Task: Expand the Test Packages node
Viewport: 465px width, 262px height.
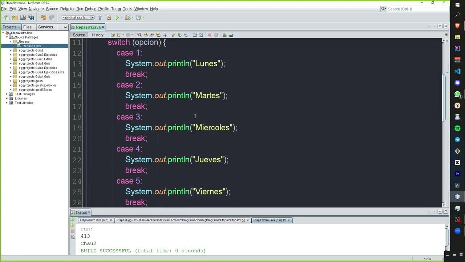Action: tap(7, 94)
